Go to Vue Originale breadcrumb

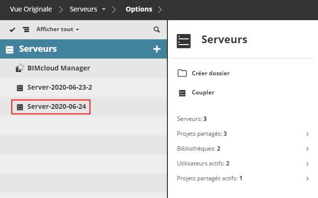pos(31,10)
